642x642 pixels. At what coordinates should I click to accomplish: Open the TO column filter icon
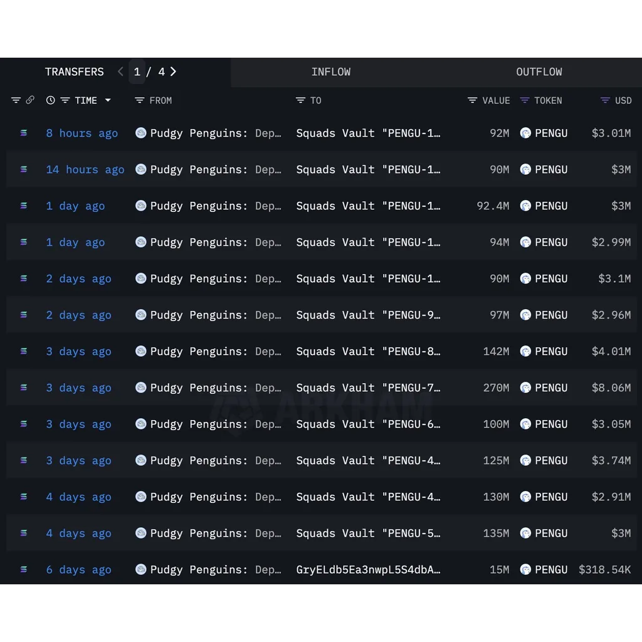pyautogui.click(x=300, y=100)
